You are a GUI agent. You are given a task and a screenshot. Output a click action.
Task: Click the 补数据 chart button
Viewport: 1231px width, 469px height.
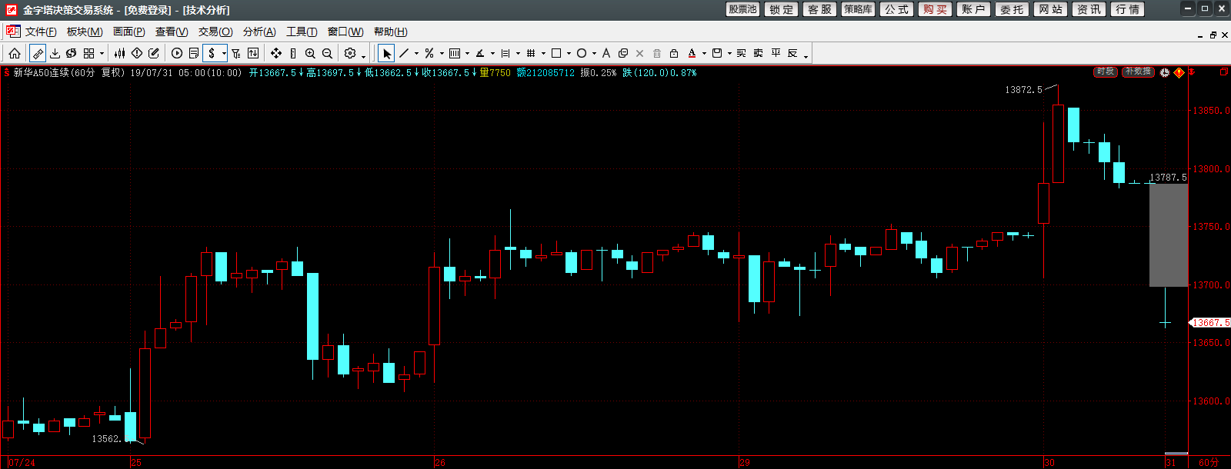1138,72
